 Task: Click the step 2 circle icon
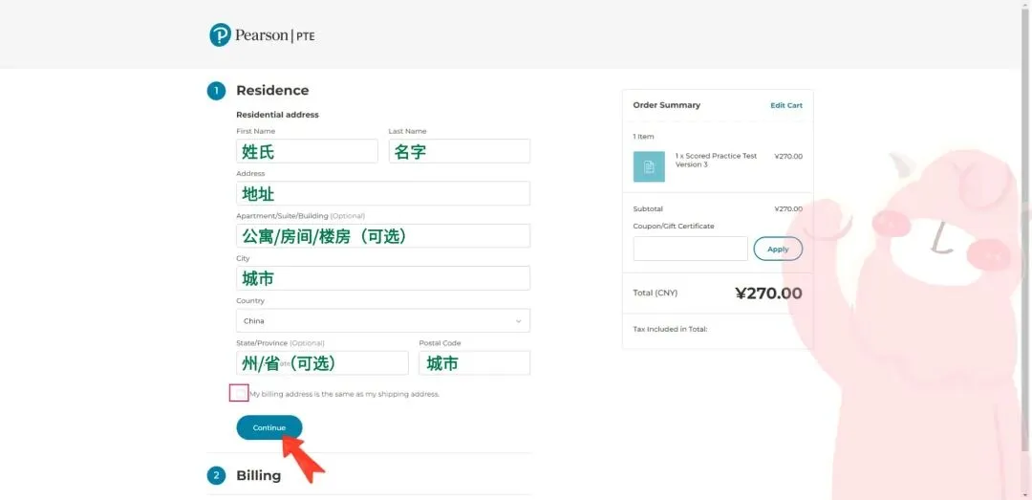pos(217,476)
